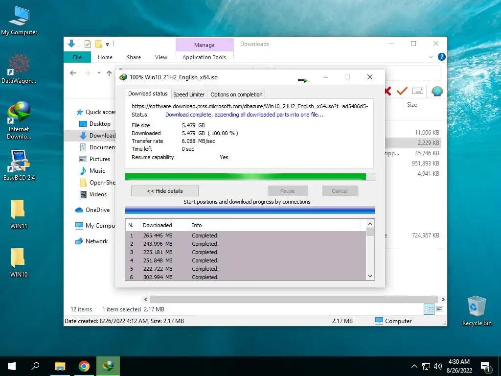The image size is (501, 376).
Task: Click Explorer back arrow
Action: (73, 73)
